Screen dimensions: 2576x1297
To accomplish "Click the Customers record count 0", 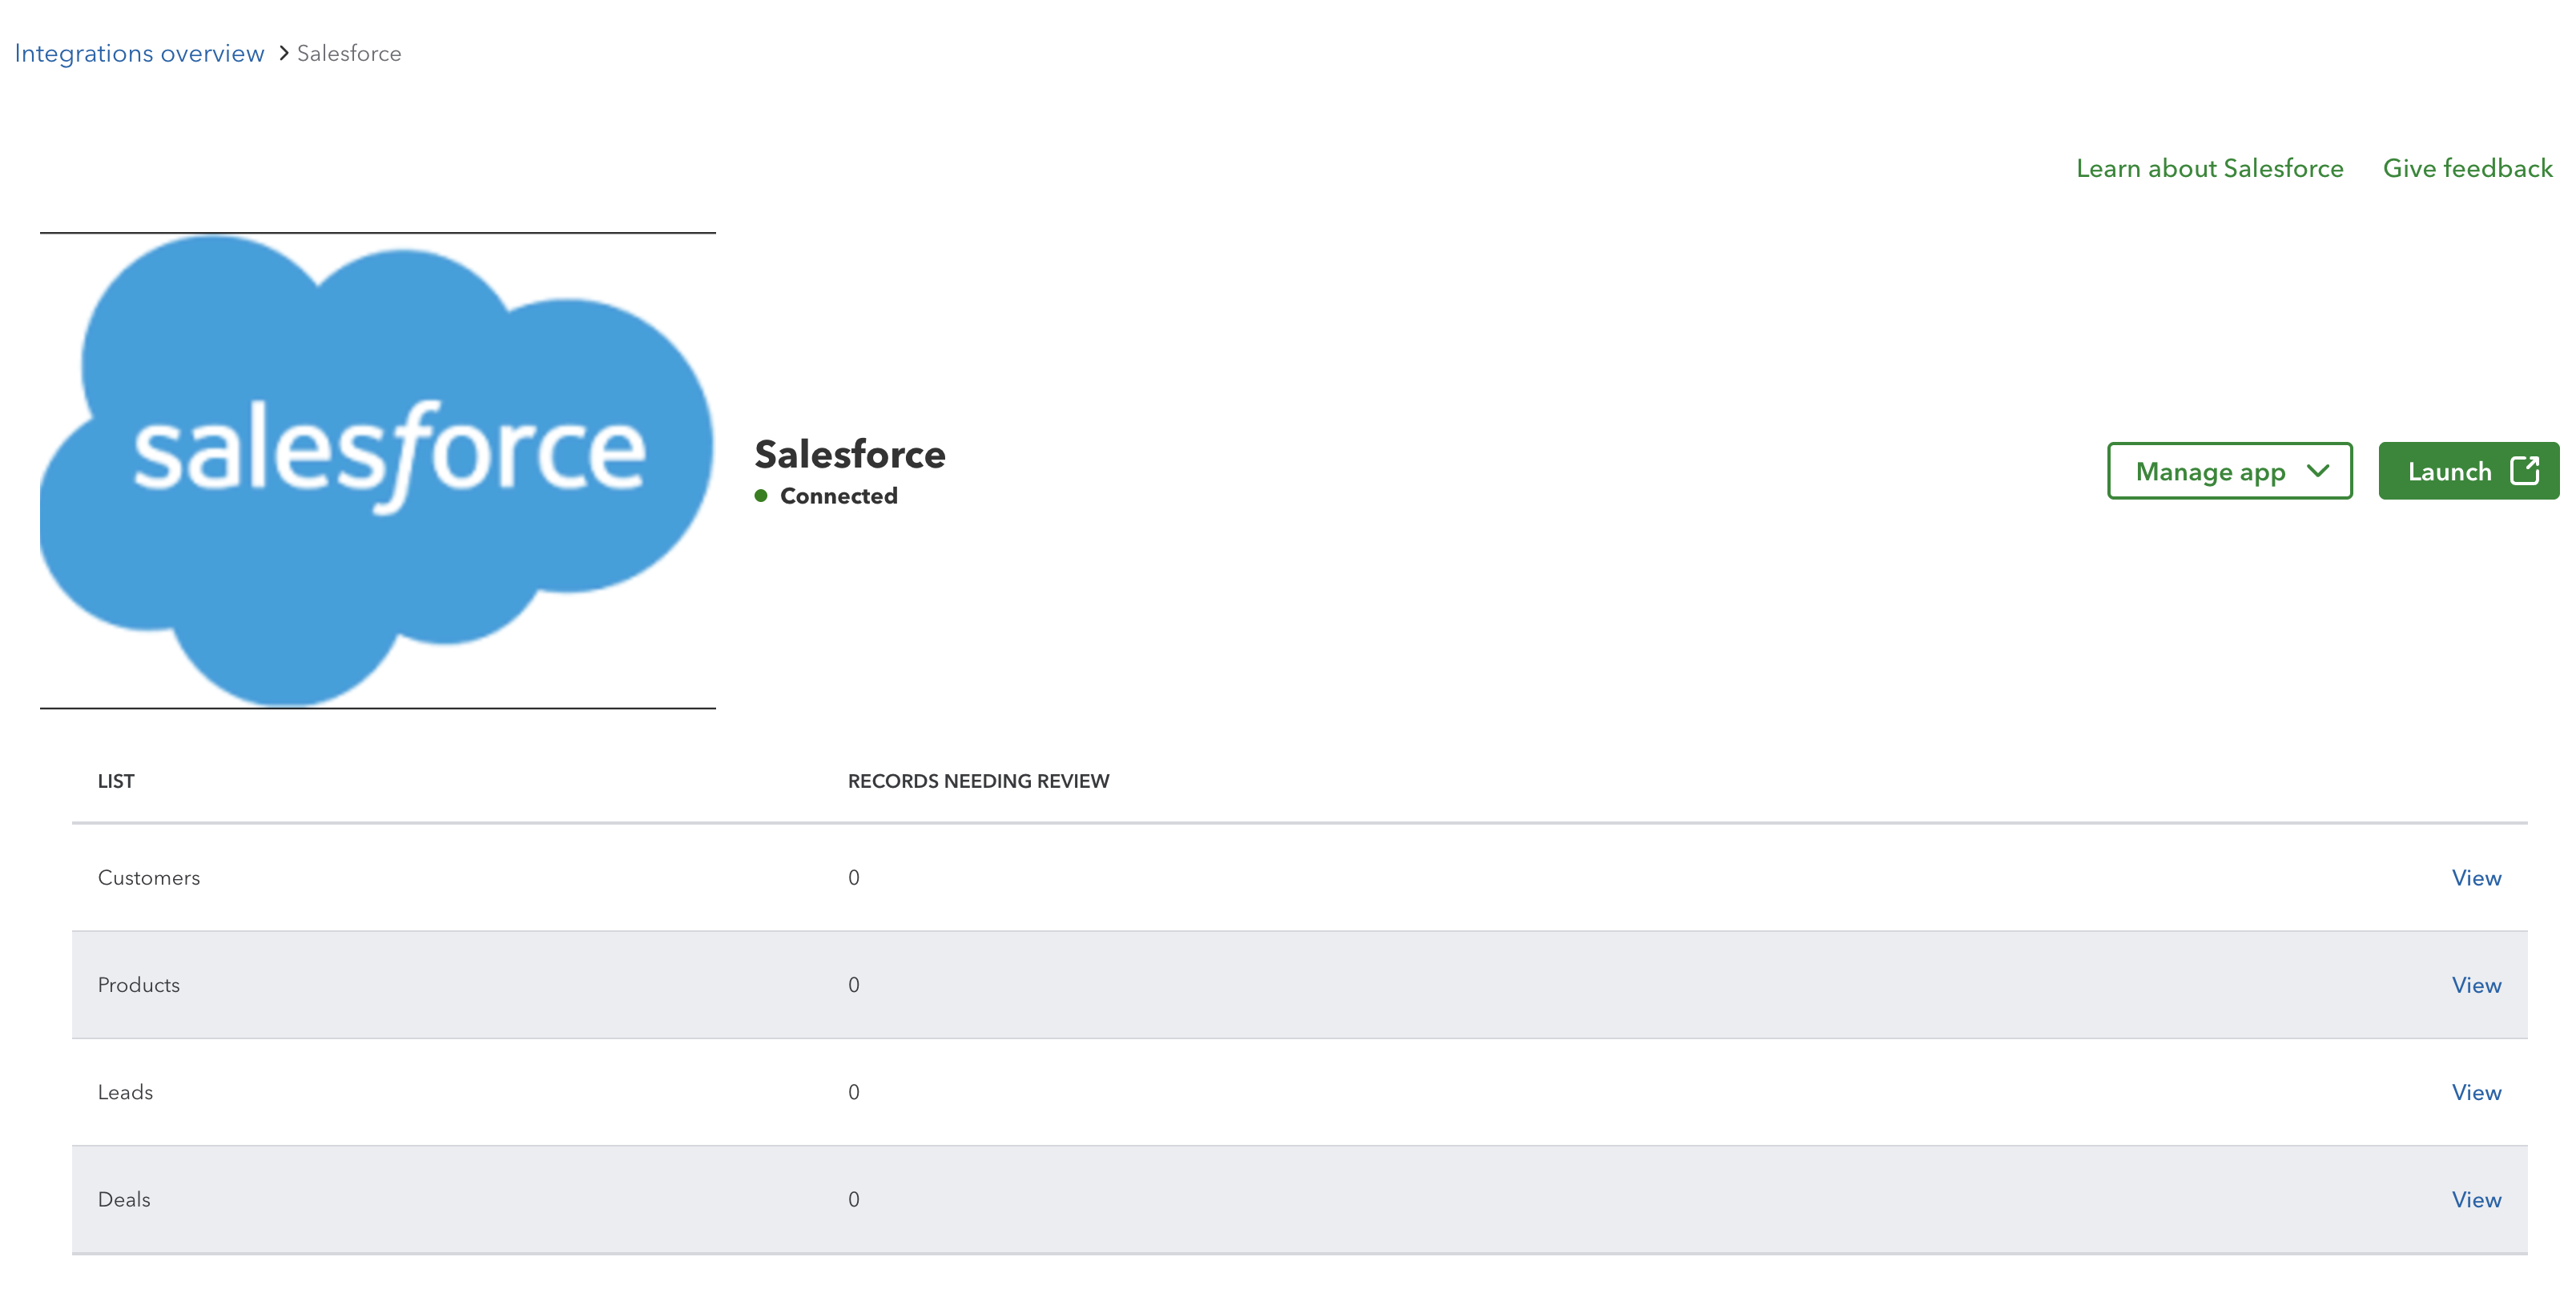I will pos(854,877).
